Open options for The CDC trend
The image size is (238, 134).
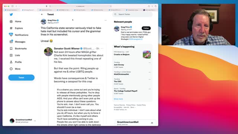(x=149, y=79)
